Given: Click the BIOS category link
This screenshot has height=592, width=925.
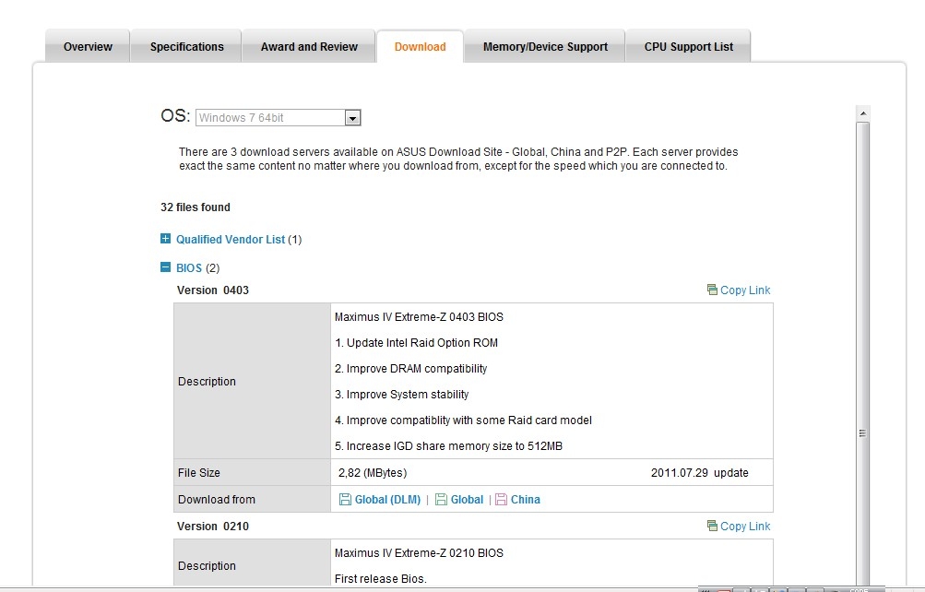Looking at the screenshot, I should [x=189, y=268].
